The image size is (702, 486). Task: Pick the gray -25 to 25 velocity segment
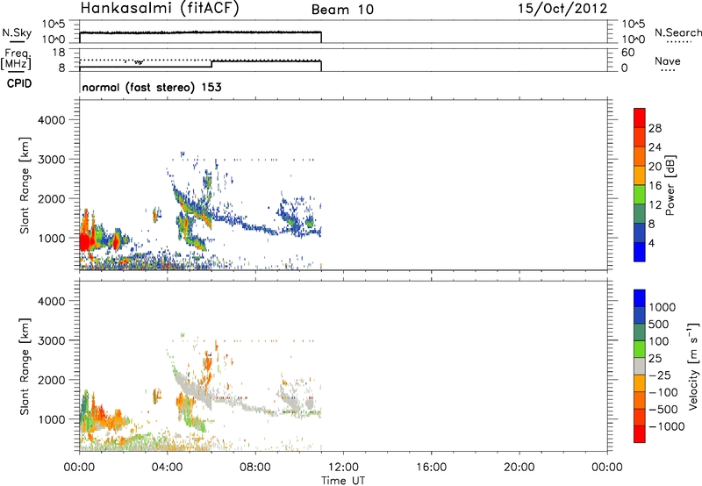pos(640,366)
